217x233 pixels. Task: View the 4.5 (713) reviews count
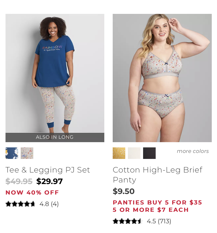[159, 221]
